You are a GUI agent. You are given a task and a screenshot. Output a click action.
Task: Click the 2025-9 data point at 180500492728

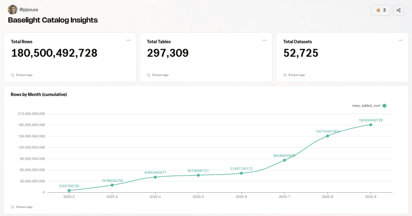(371, 125)
